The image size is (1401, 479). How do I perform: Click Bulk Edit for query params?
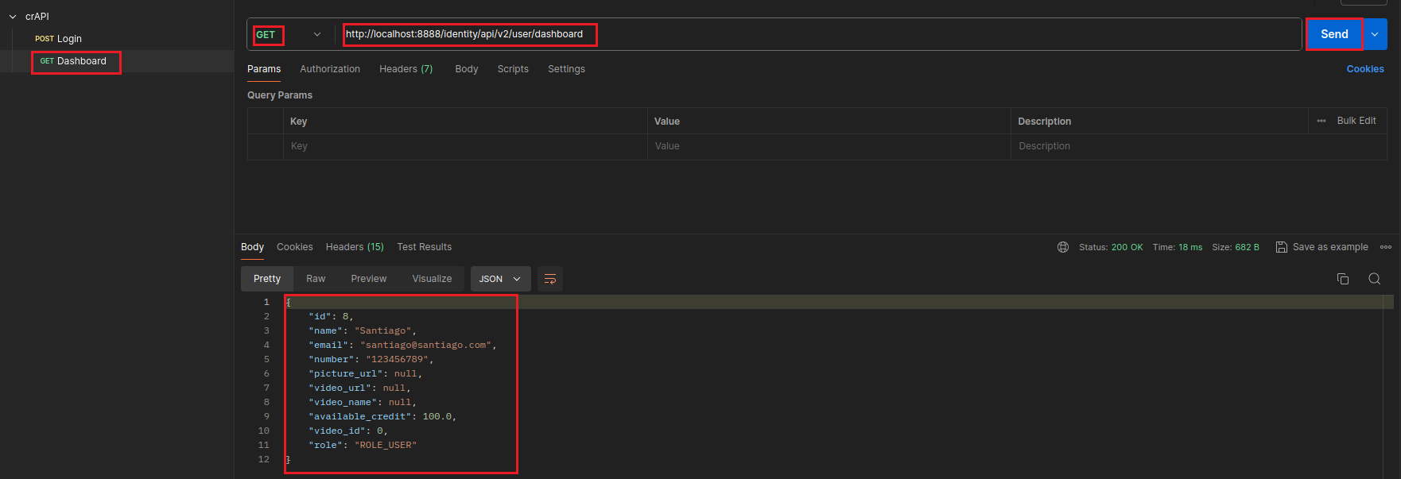tap(1356, 121)
